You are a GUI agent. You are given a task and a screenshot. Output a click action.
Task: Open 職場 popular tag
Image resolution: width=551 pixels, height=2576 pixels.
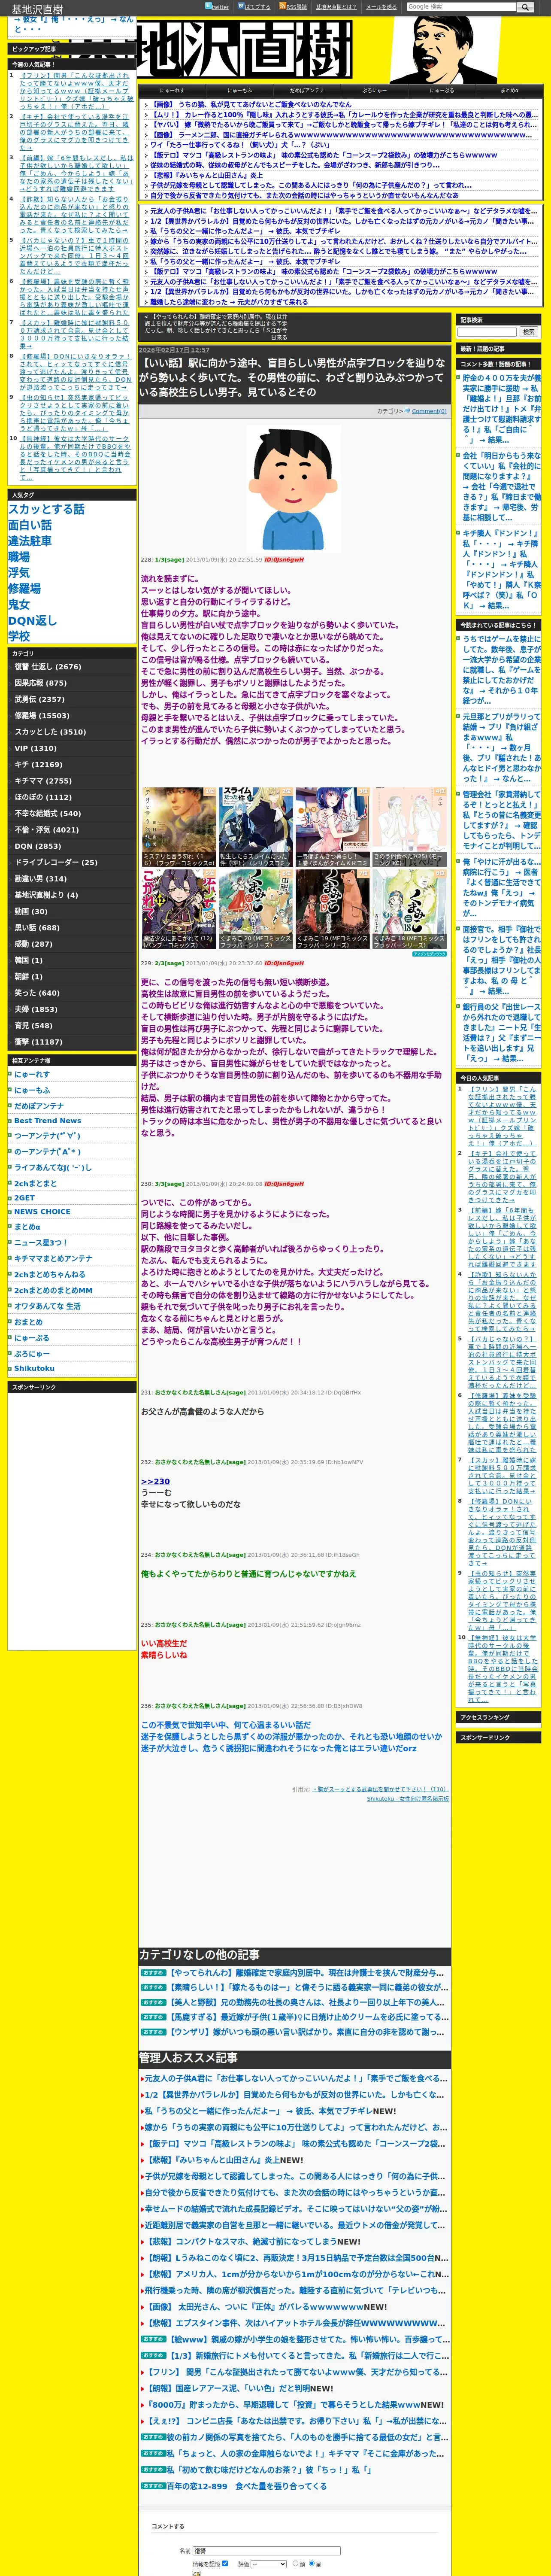coord(19,557)
